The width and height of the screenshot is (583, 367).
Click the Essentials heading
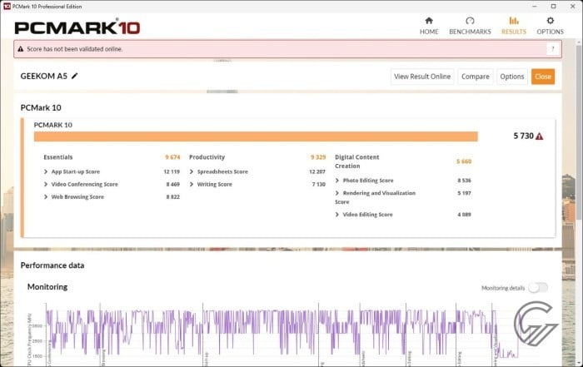click(58, 157)
